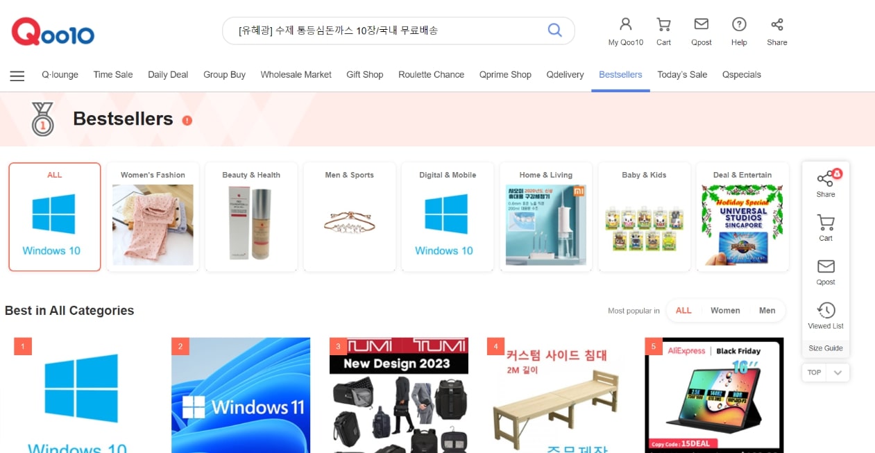This screenshot has height=453, width=875.
Task: Open Qspecials page
Action: [742, 74]
